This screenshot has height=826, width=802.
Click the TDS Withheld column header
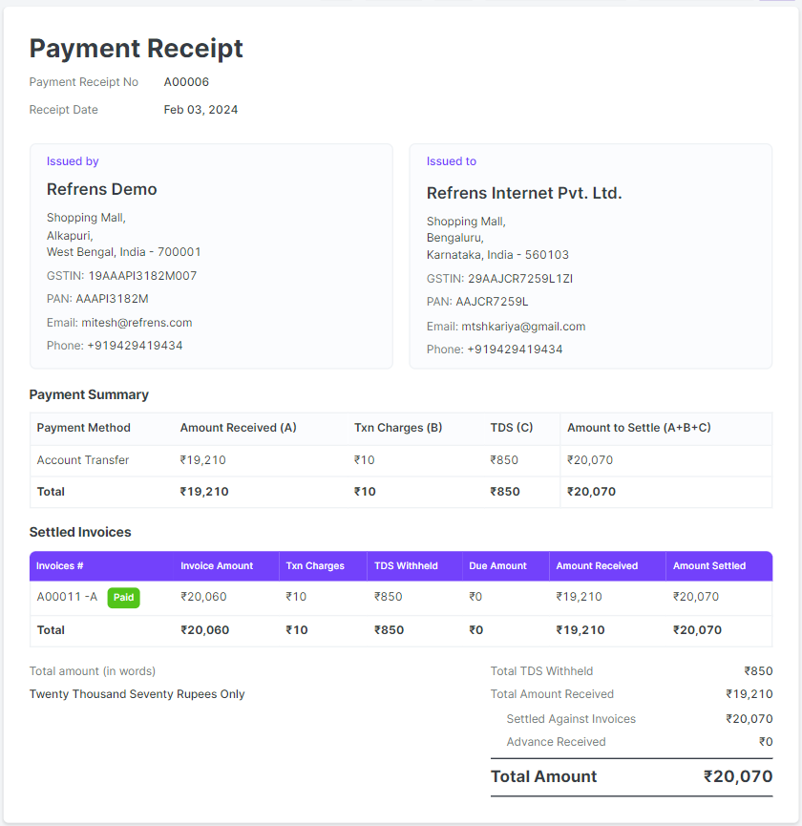(x=406, y=565)
